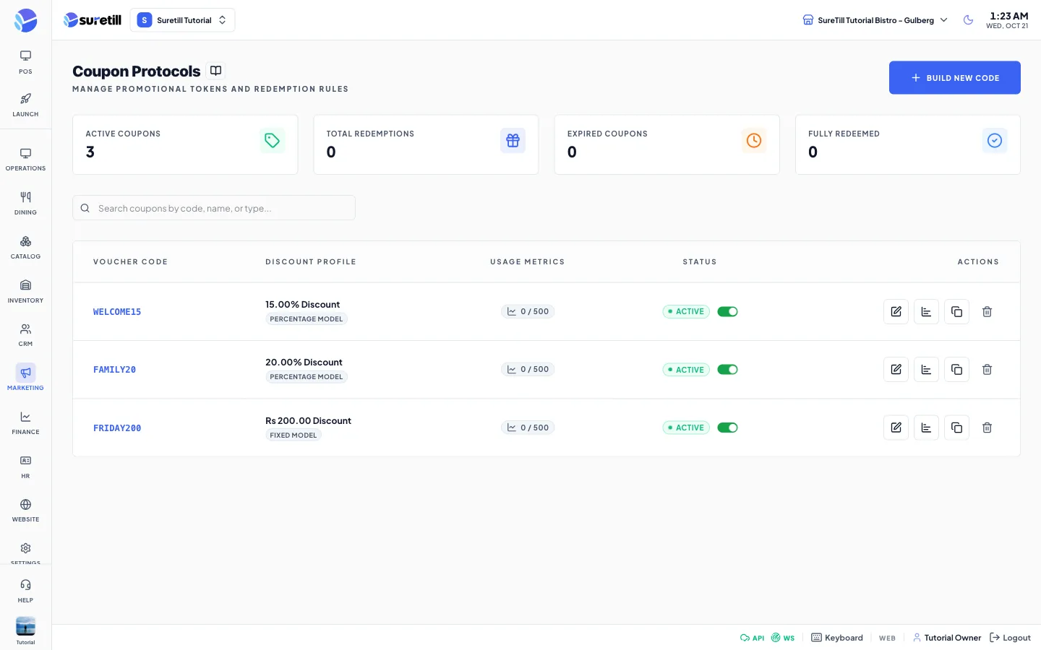
Task: Open analytics for FAMILY20 coupon
Action: pyautogui.click(x=926, y=369)
